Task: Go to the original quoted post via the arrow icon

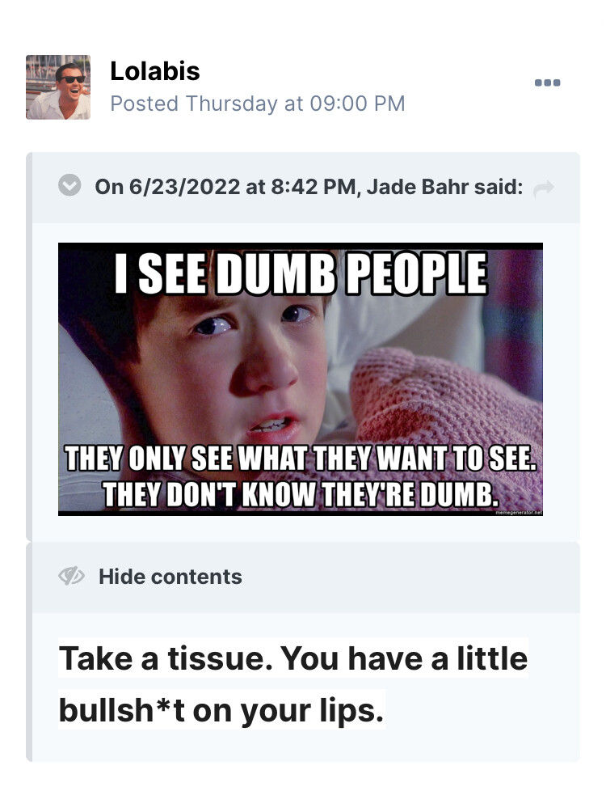Action: (x=543, y=188)
